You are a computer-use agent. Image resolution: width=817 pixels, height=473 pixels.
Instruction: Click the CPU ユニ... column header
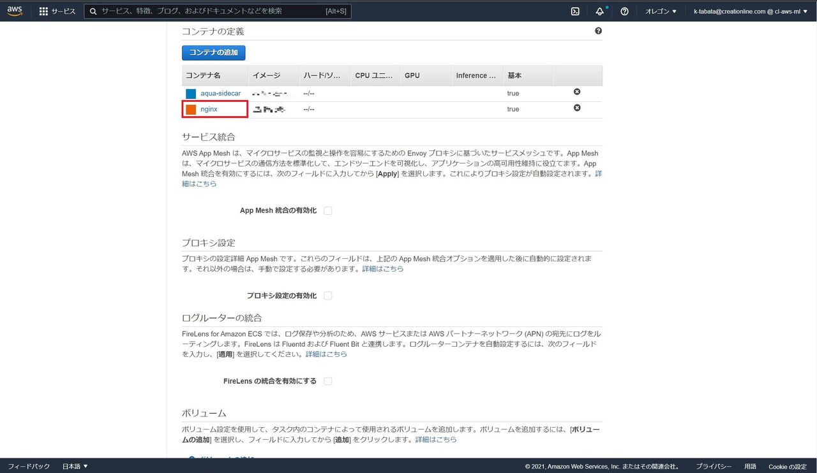(x=374, y=75)
